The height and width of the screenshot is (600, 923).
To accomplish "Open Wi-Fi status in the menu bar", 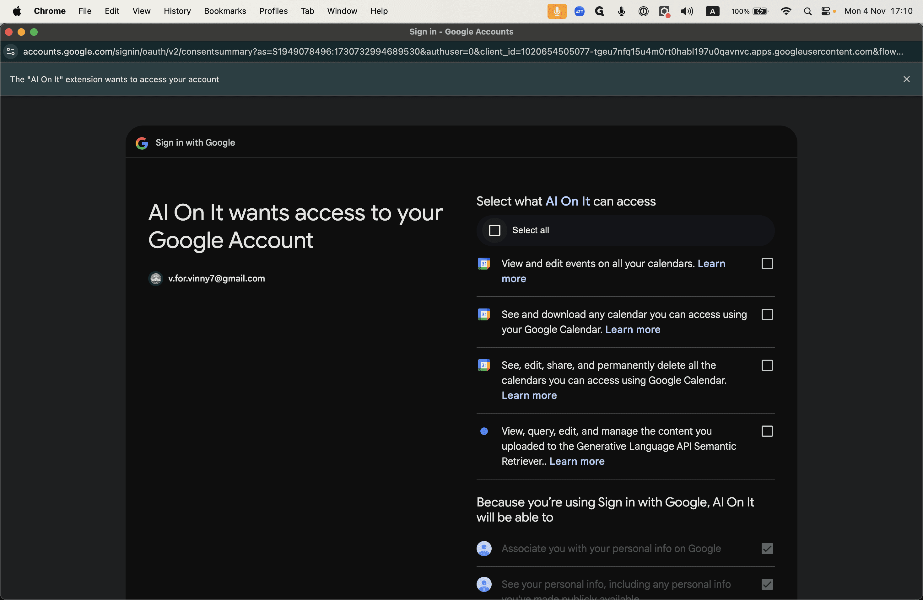I will coord(786,11).
